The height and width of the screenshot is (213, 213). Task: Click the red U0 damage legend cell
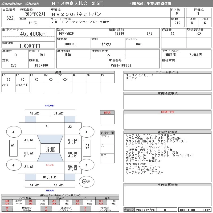point(7,201)
